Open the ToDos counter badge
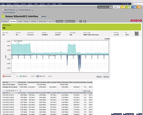 116,7
